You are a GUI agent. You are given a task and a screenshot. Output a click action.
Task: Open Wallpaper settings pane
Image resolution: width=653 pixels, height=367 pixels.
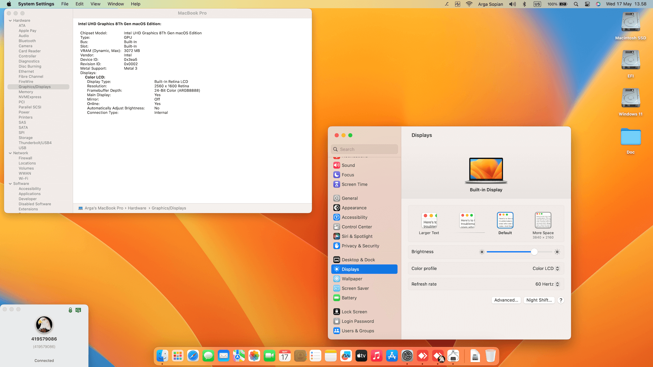point(352,279)
